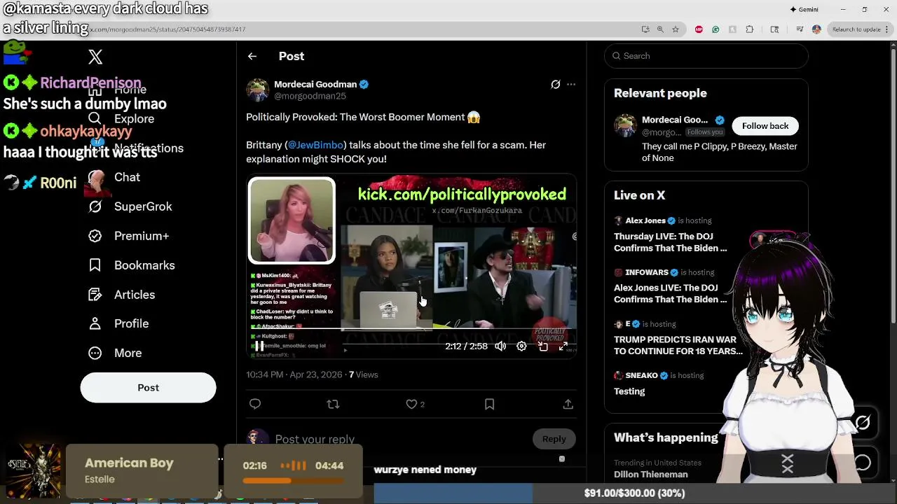
Task: Click the repost arrows icon
Action: point(333,404)
